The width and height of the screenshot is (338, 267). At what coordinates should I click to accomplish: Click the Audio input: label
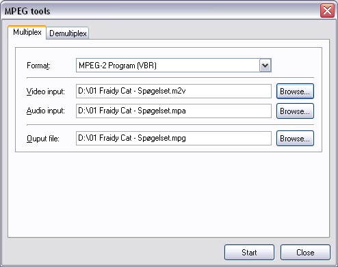(x=46, y=111)
